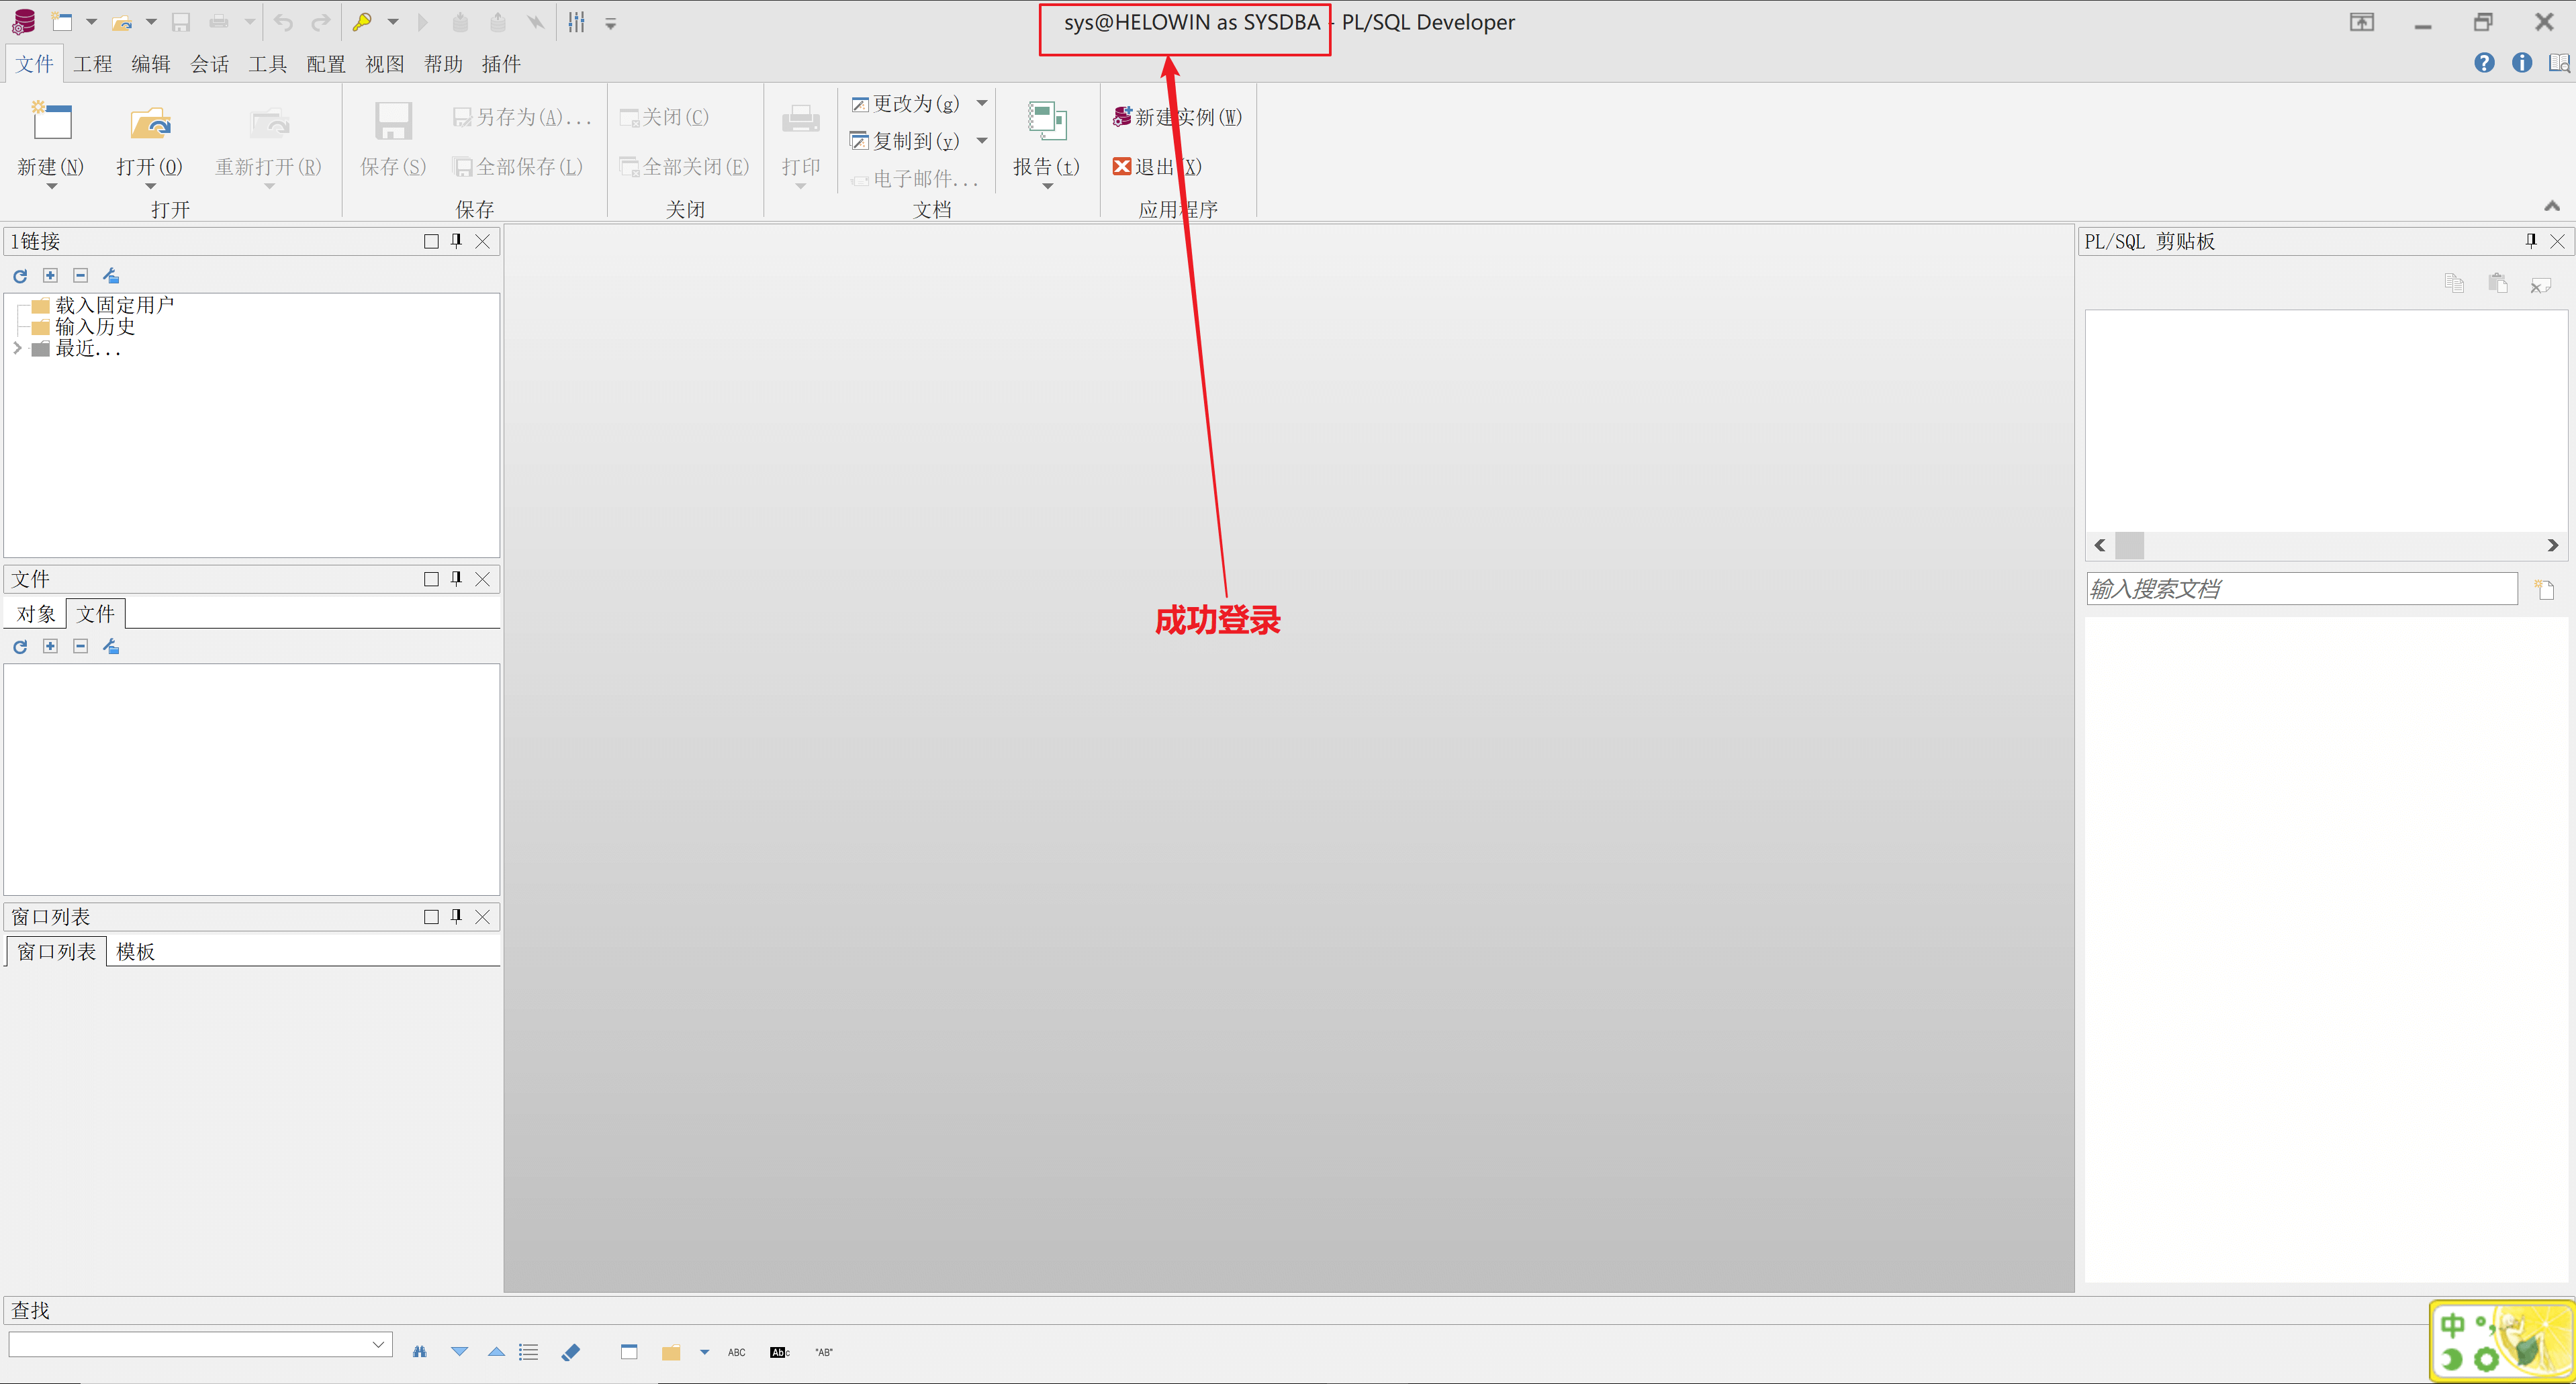Click the preferences sliders toolbar icon
The width and height of the screenshot is (2576, 1384).
point(577,22)
